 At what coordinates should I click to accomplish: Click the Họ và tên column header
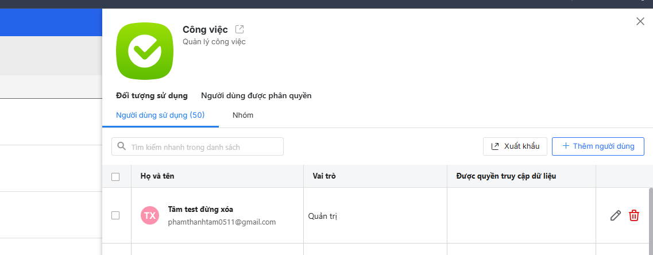[157, 176]
